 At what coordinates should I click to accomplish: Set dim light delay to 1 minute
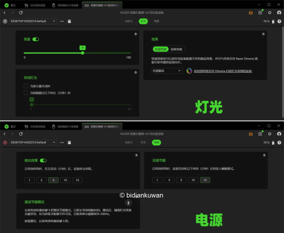point(30,180)
